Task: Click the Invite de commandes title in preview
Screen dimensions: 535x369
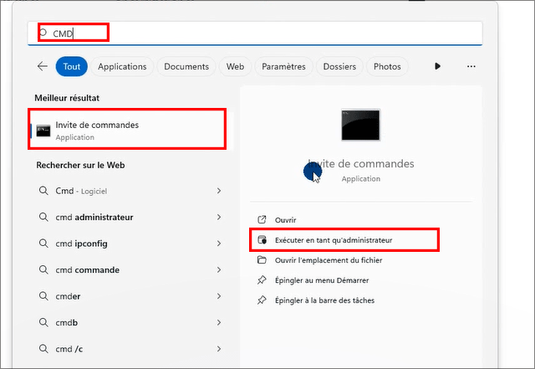Action: (x=361, y=164)
